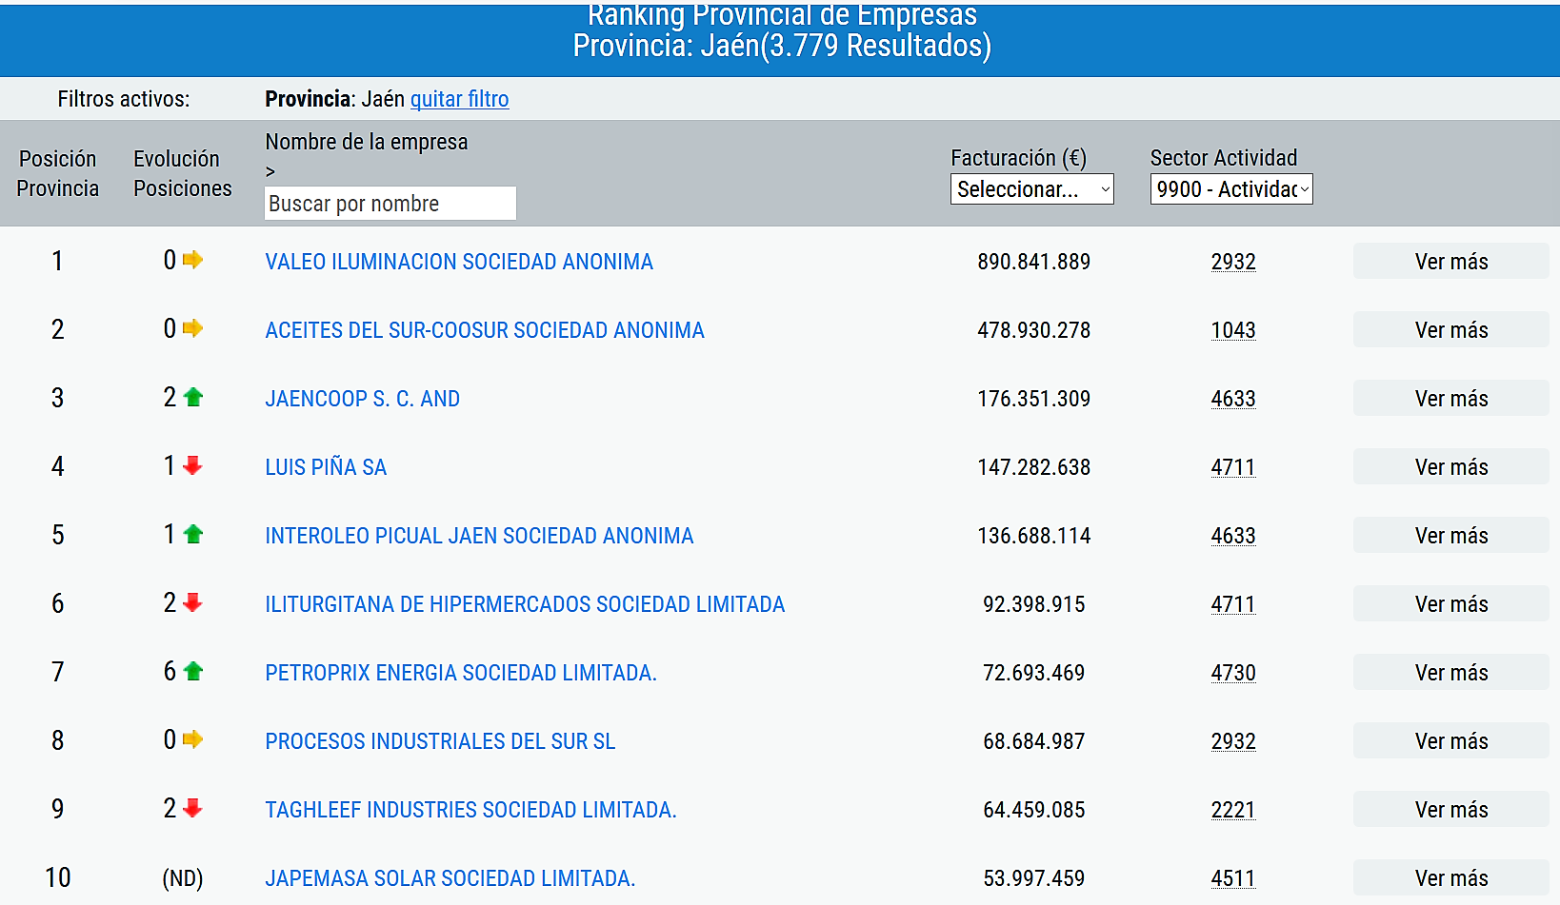The image size is (1560, 905).
Task: Click sector code 4711 in ILITURGITANA row
Action: tap(1233, 604)
